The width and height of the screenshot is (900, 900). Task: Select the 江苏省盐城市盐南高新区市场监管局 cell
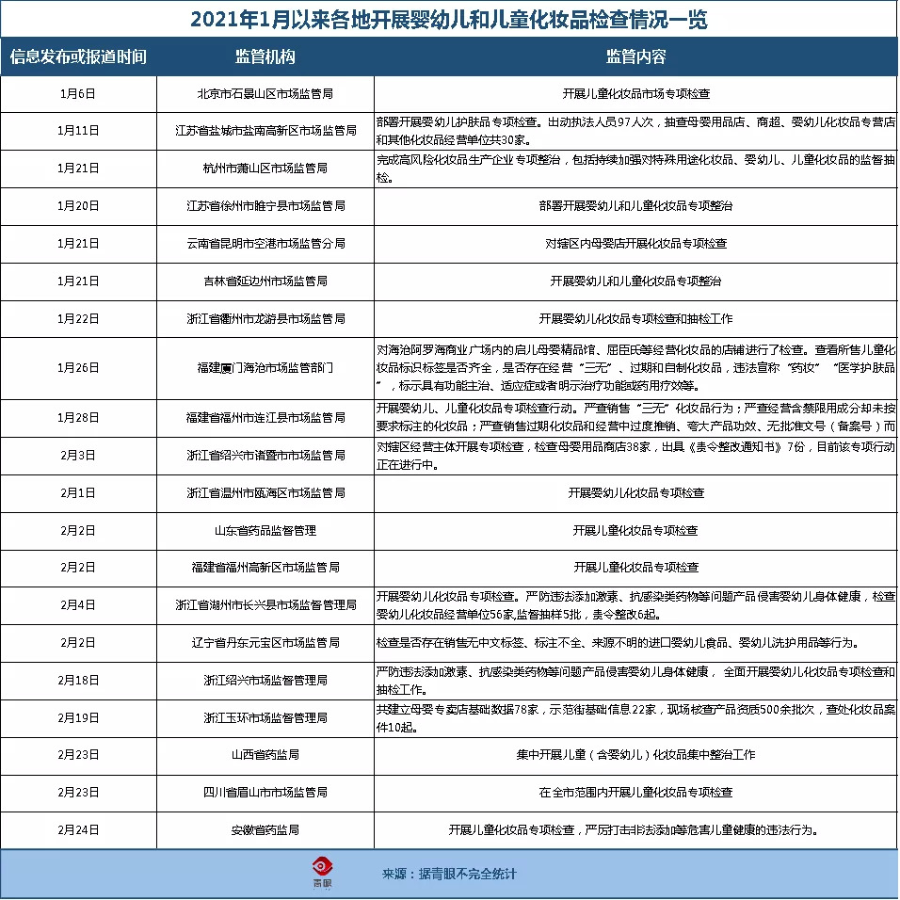pos(265,131)
